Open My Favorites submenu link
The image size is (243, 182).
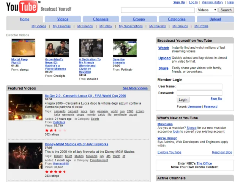point(62,26)
